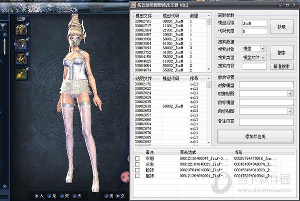Select model row 00003752
Viewport: 300px width, 201px height.
click(170, 52)
